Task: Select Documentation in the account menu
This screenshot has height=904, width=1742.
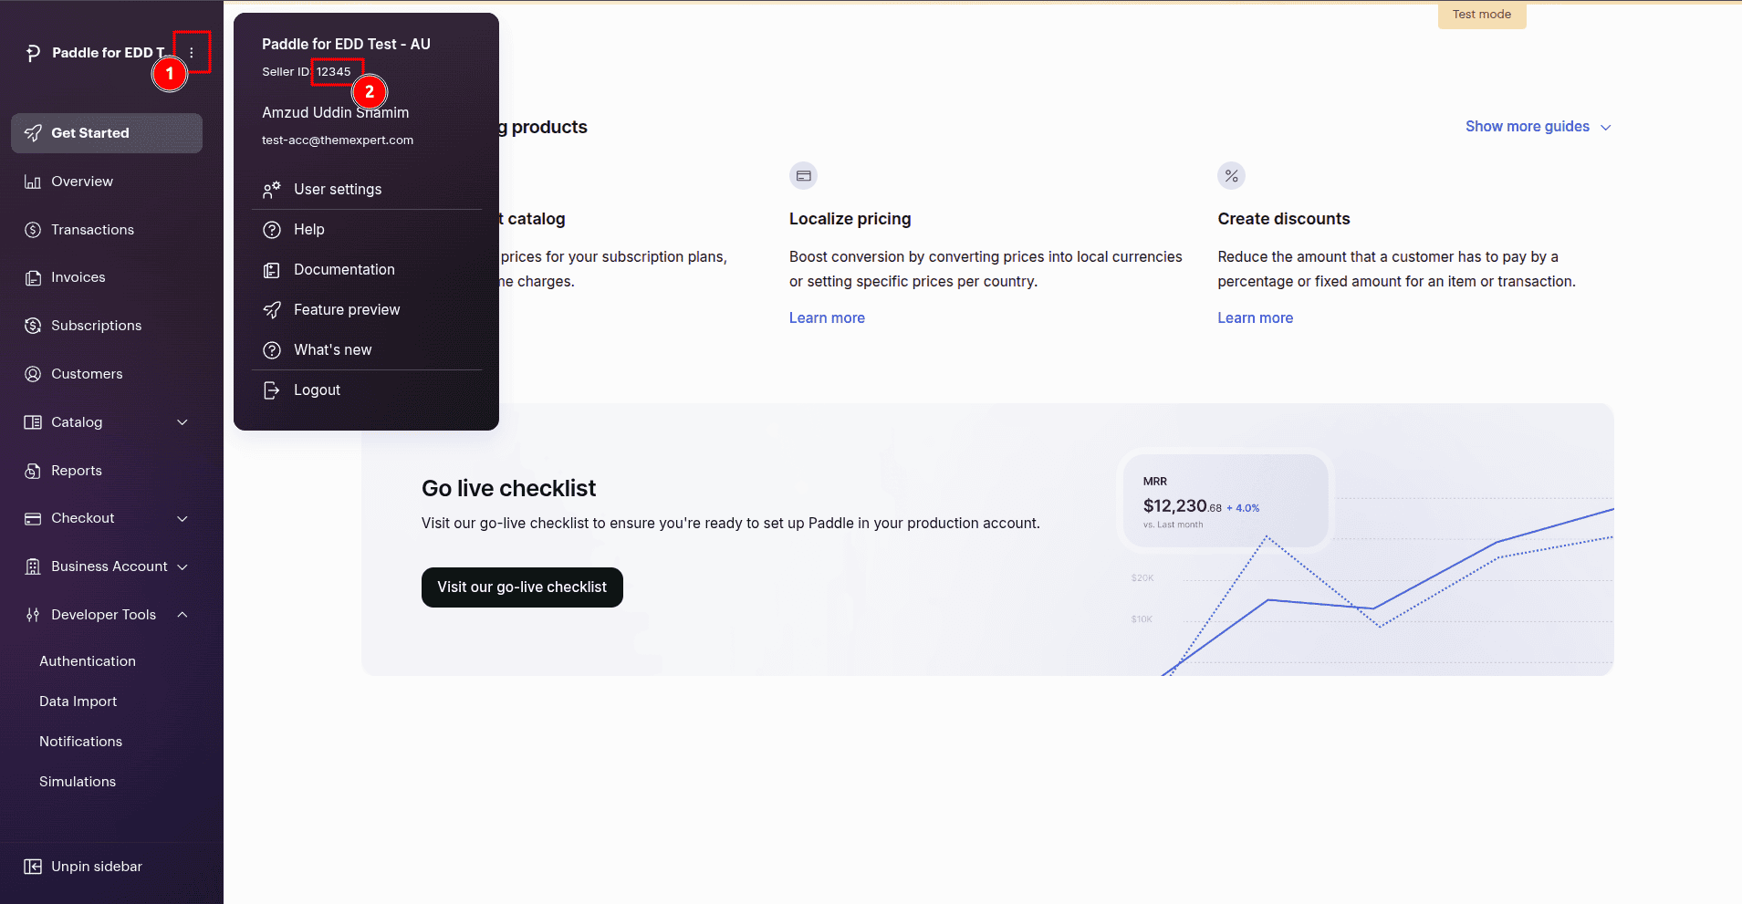Action: (x=344, y=270)
